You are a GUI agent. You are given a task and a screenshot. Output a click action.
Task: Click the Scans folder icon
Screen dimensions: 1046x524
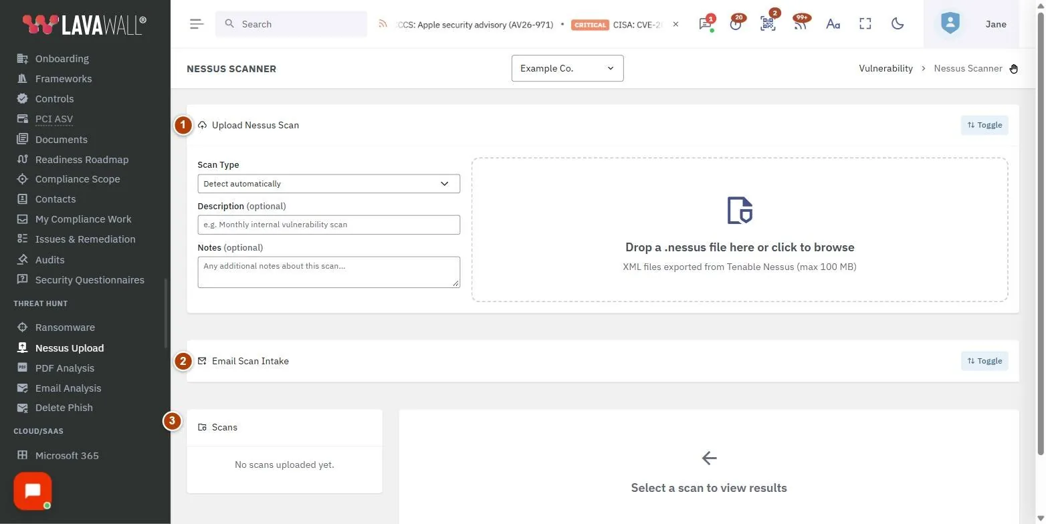pos(202,427)
